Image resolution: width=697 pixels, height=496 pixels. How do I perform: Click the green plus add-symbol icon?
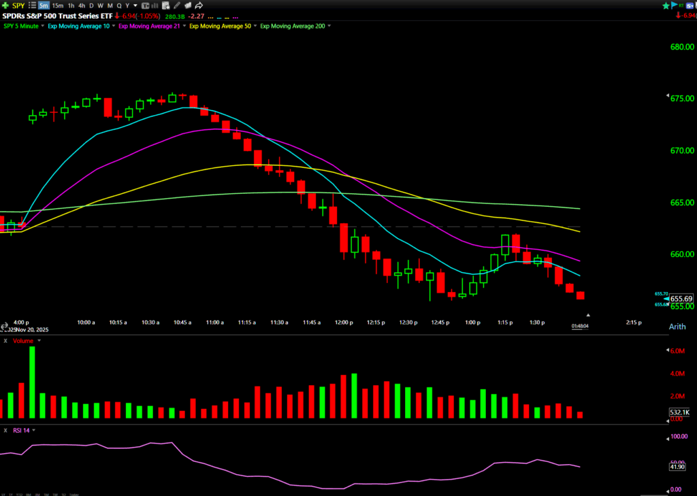5,5
